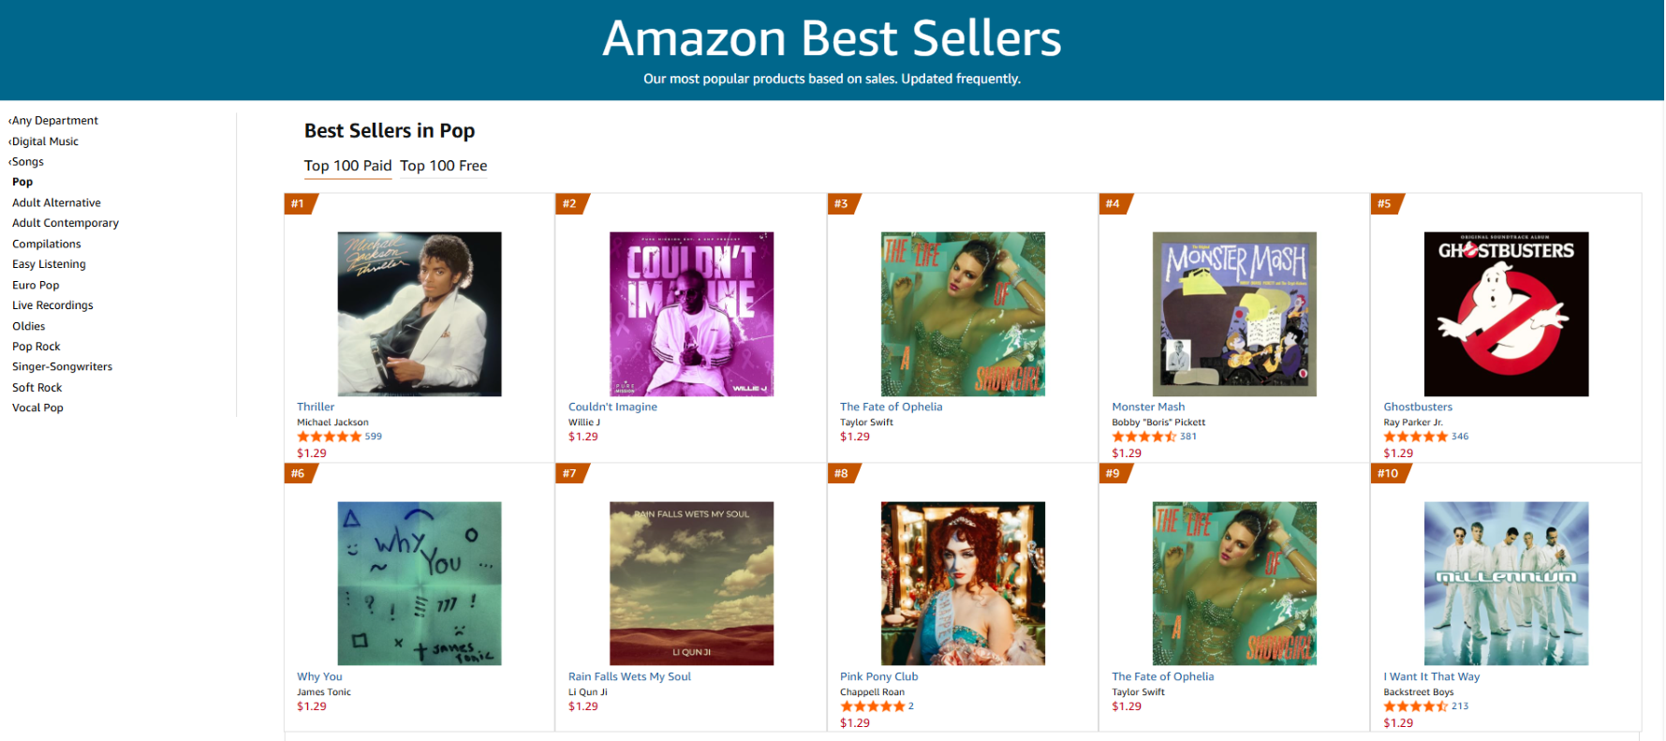Navigate up to Digital Music category
The image size is (1666, 741).
click(x=45, y=141)
